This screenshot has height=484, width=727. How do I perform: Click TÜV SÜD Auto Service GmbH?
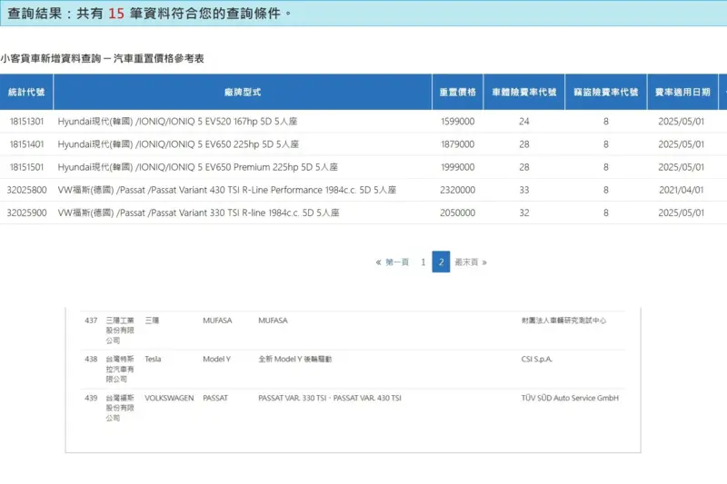click(x=570, y=398)
